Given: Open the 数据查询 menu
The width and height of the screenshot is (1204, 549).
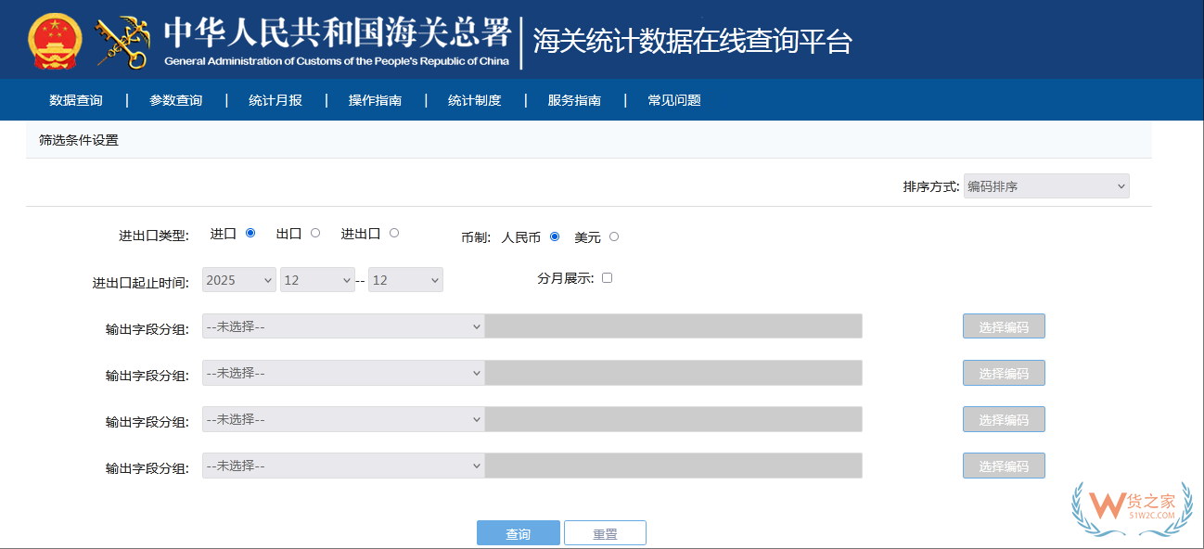Looking at the screenshot, I should [76, 99].
